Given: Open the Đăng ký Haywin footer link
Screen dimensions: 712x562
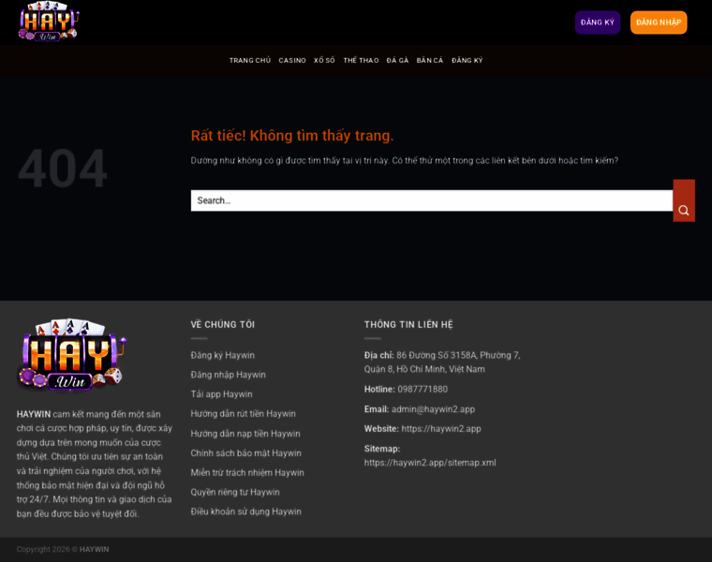Looking at the screenshot, I should [x=223, y=355].
